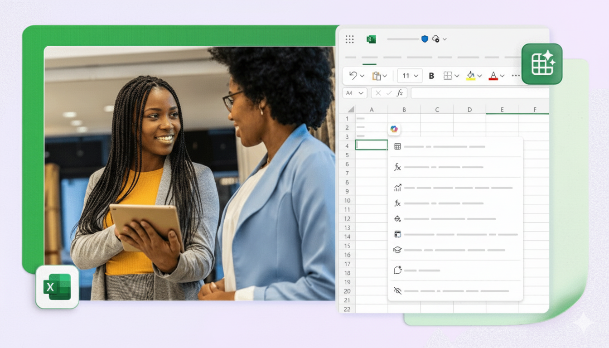Click the chat sparkle icon in Copilot menu
The height and width of the screenshot is (348, 609).
(x=397, y=270)
